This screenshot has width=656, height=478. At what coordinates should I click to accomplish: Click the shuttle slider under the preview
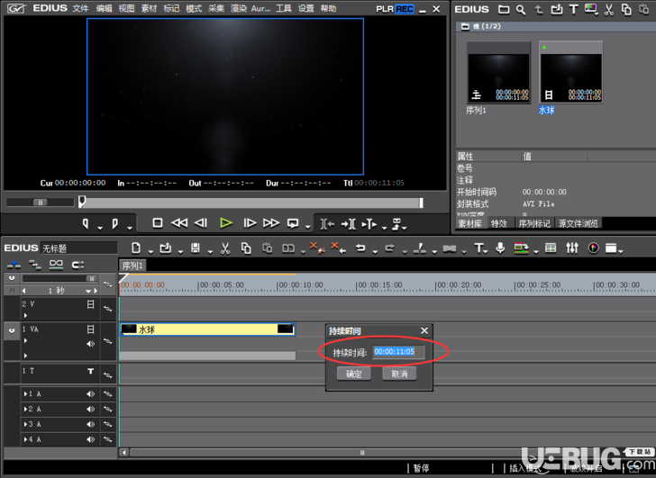[41, 203]
